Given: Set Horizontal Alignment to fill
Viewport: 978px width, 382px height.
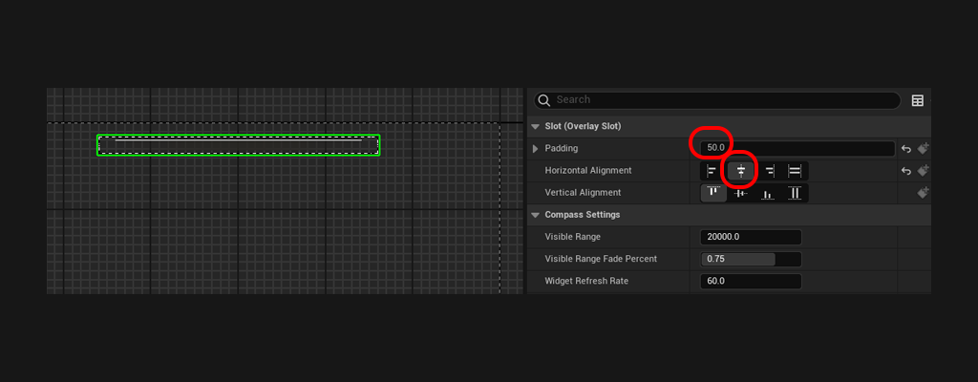Looking at the screenshot, I should tap(795, 171).
